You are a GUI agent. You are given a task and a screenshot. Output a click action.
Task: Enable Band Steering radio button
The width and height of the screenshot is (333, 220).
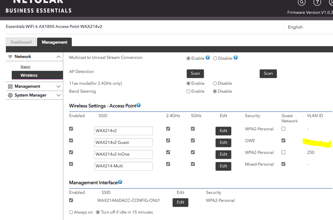pos(188,91)
